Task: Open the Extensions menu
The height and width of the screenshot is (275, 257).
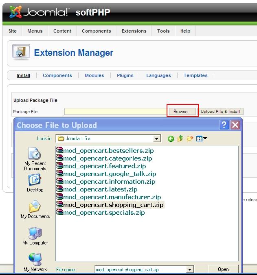Action: pos(134,31)
